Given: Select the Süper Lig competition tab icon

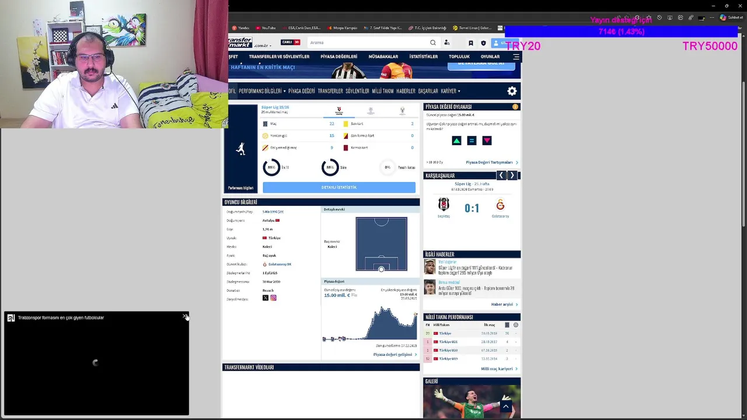Looking at the screenshot, I should pos(338,111).
